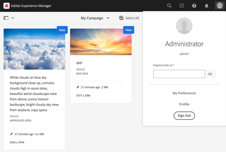Click the Sign Out button
The width and height of the screenshot is (226, 152).
tap(184, 116)
